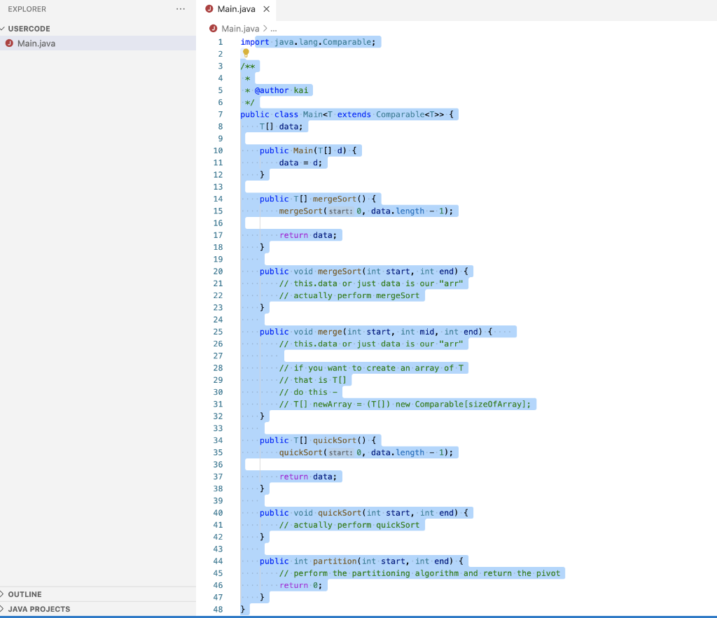The height and width of the screenshot is (618, 717).
Task: Click the comment actually perform quickSort
Action: (349, 525)
